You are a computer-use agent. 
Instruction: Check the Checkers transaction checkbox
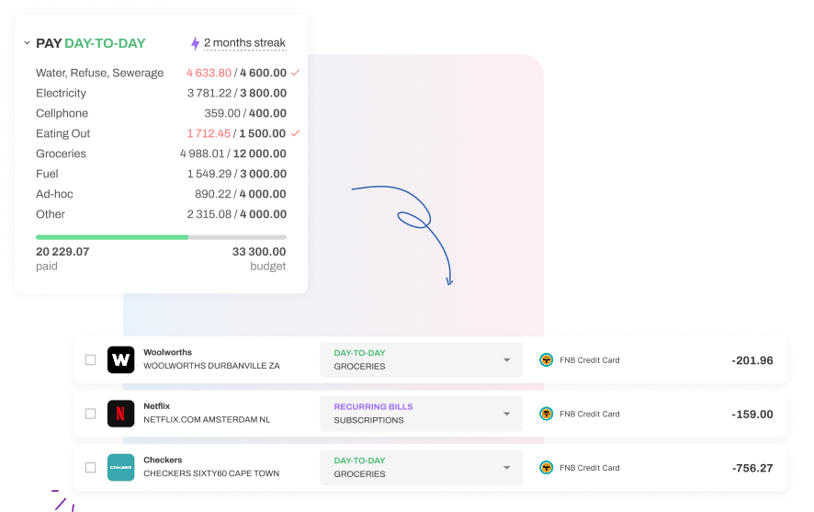click(x=90, y=468)
